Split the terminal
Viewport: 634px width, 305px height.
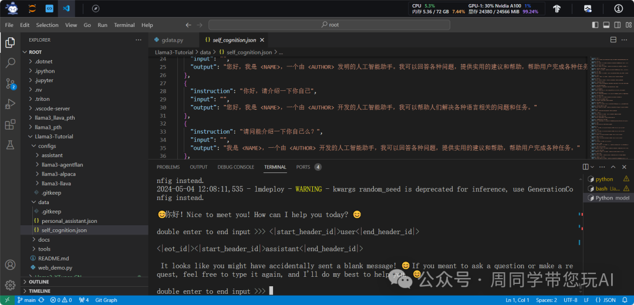[585, 167]
